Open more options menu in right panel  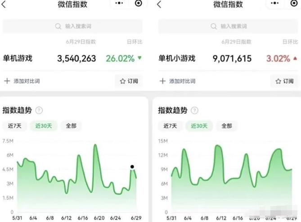pyautogui.click(x=274, y=3)
